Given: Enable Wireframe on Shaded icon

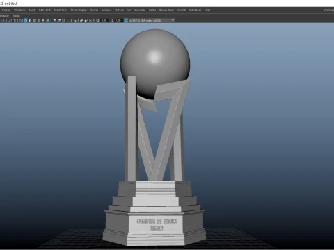Looking at the screenshot, I should click(34, 20).
